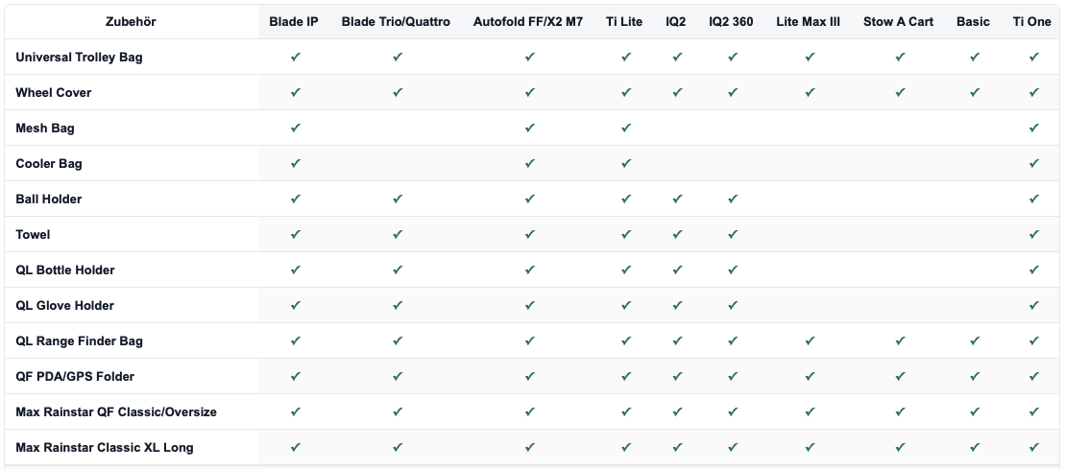Click the Stow A Cart column header
Screen dimensions: 1066x469
click(899, 22)
